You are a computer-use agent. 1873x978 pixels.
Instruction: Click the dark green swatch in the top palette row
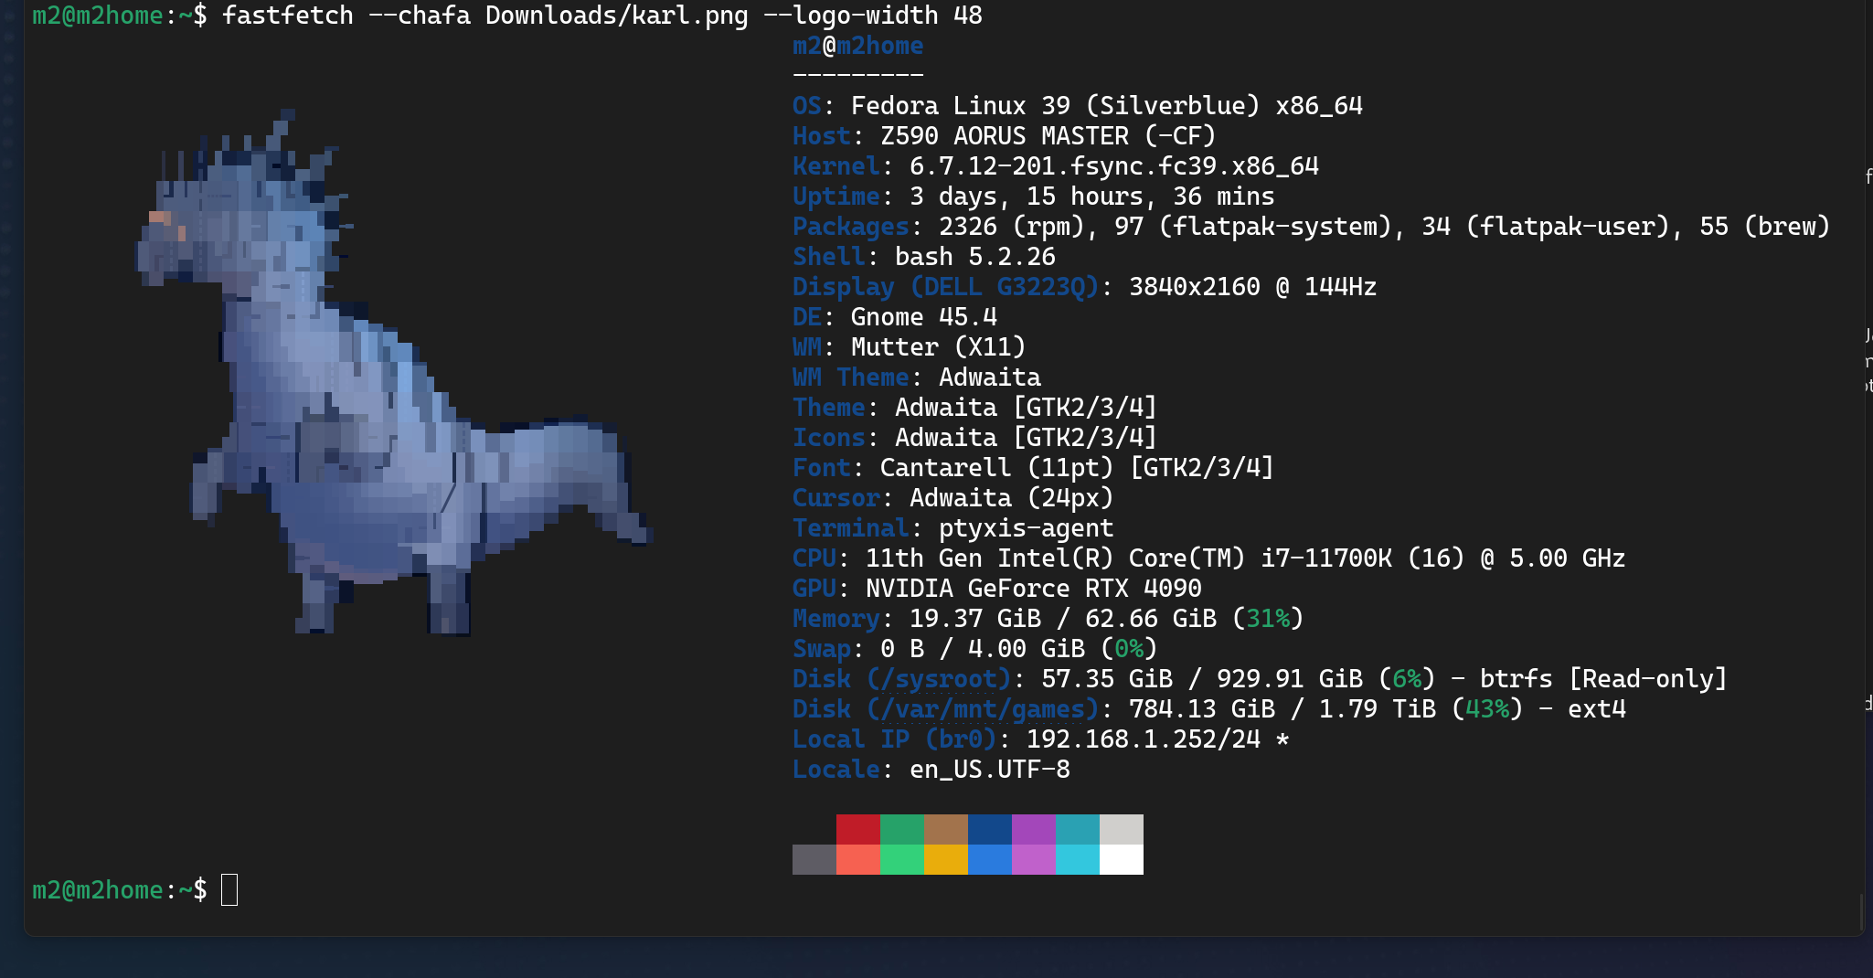[x=902, y=829]
